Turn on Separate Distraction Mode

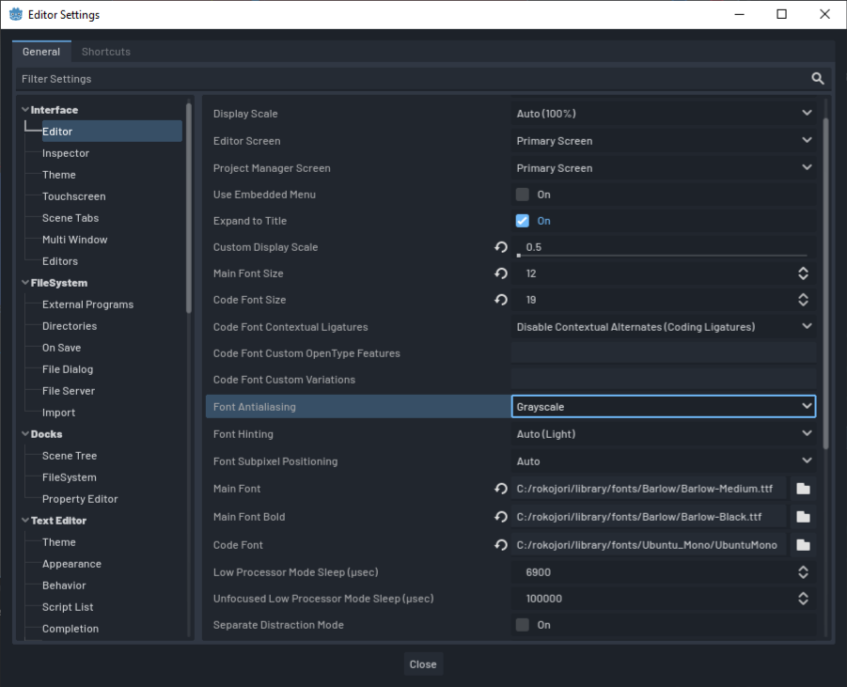[523, 625]
